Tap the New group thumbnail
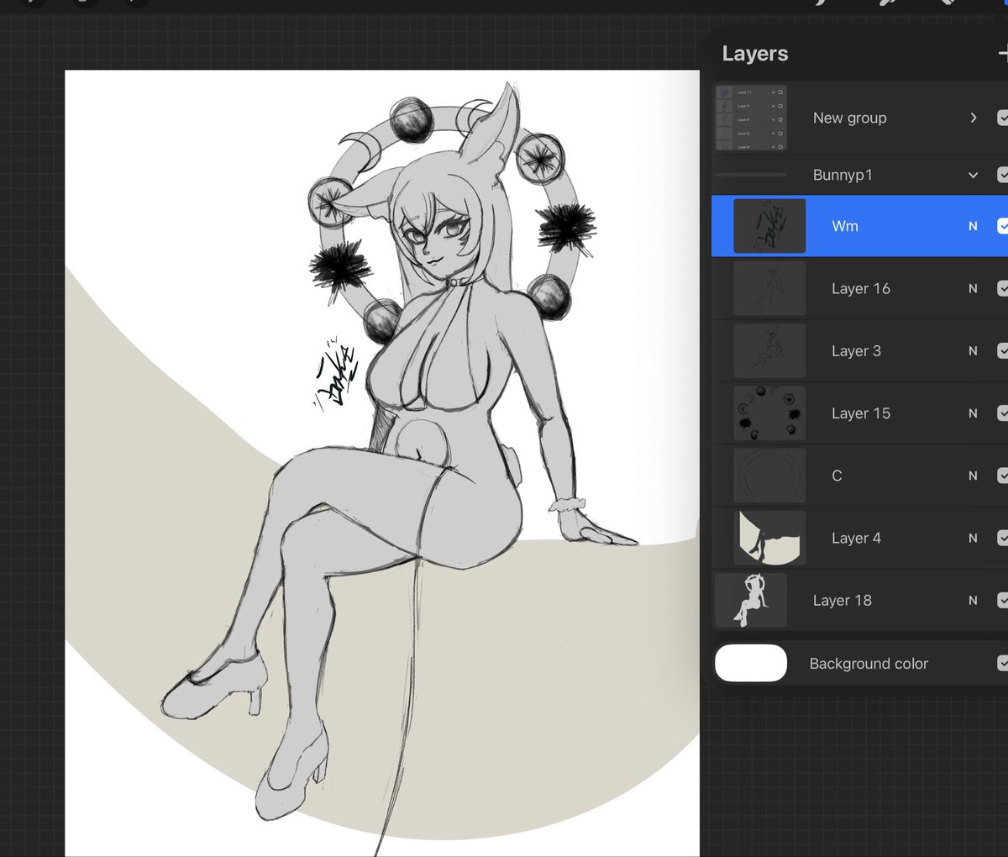 (x=750, y=118)
